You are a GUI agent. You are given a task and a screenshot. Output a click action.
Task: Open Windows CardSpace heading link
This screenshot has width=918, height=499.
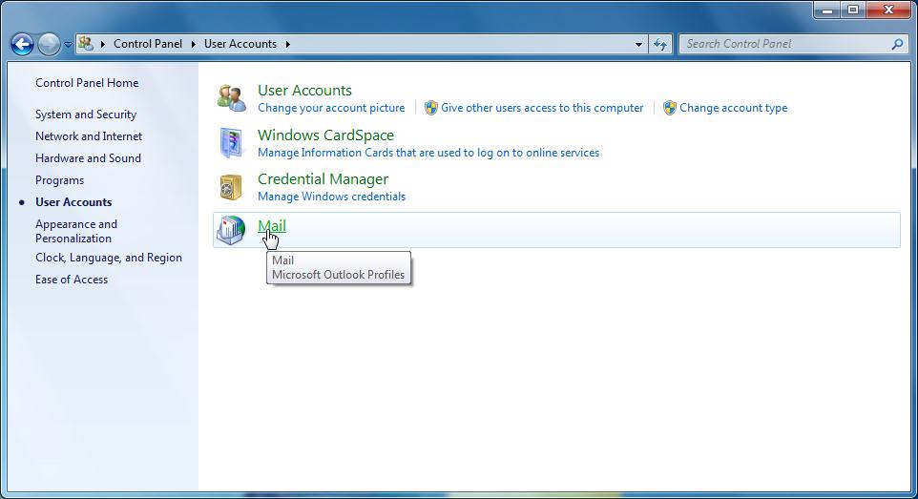[325, 135]
